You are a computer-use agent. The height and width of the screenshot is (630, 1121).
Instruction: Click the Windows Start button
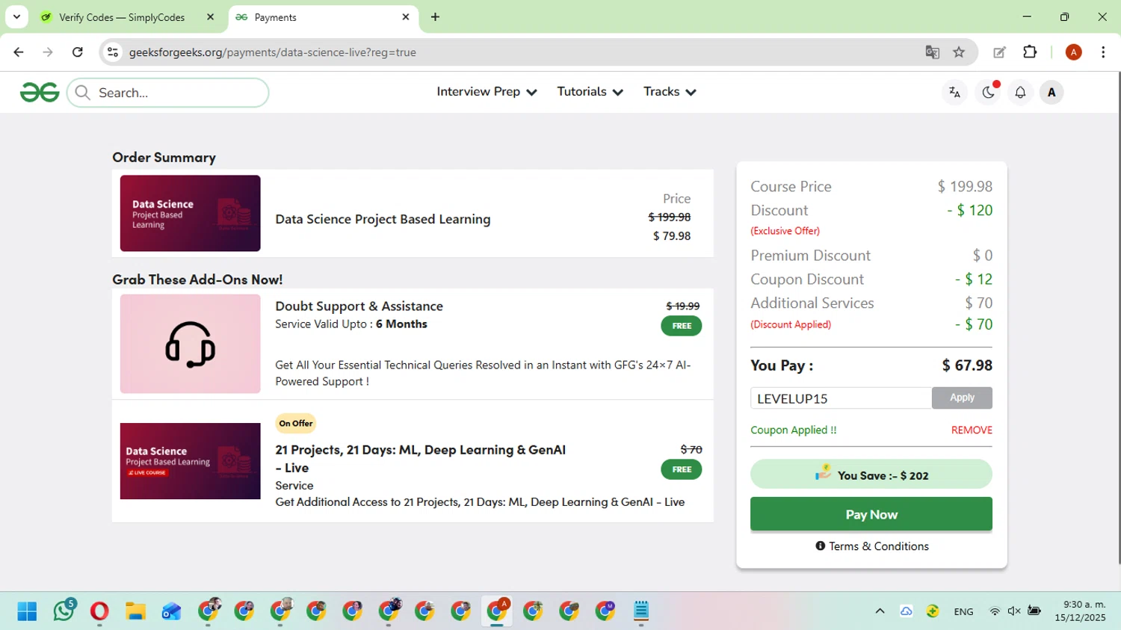(x=27, y=611)
